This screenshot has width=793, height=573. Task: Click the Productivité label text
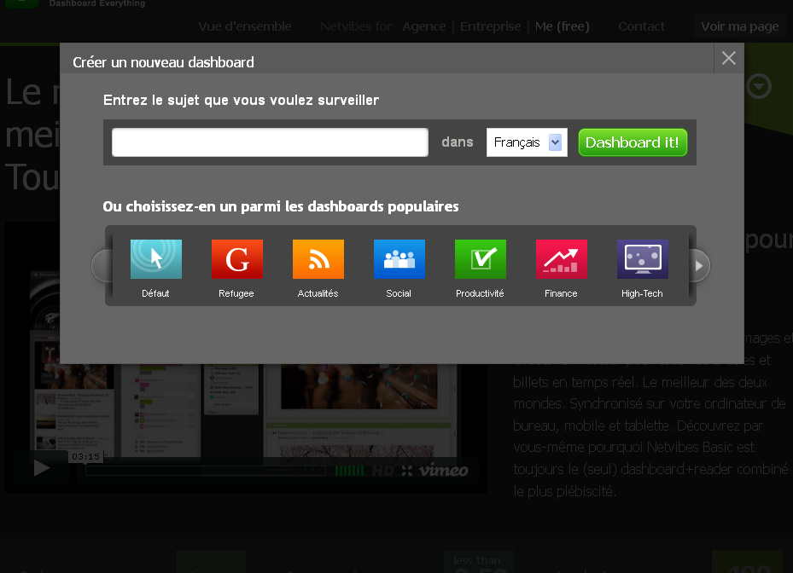click(480, 293)
